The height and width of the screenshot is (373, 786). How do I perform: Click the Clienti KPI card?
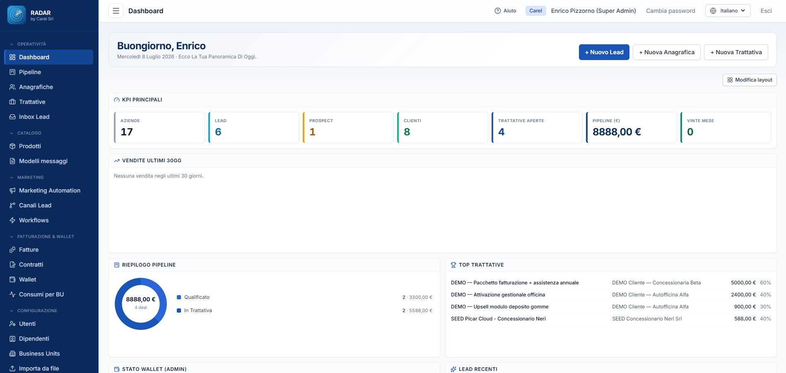coord(443,128)
